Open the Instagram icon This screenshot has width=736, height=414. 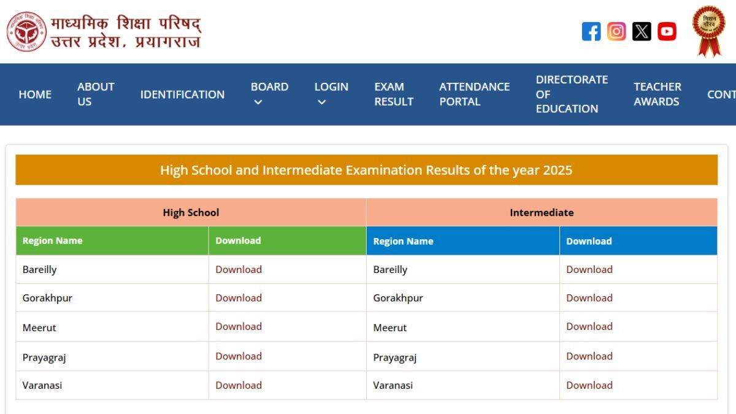point(616,31)
